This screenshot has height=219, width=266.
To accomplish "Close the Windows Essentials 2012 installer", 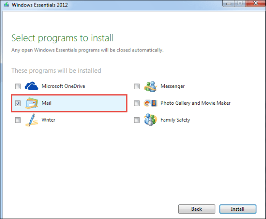I will [255, 3].
